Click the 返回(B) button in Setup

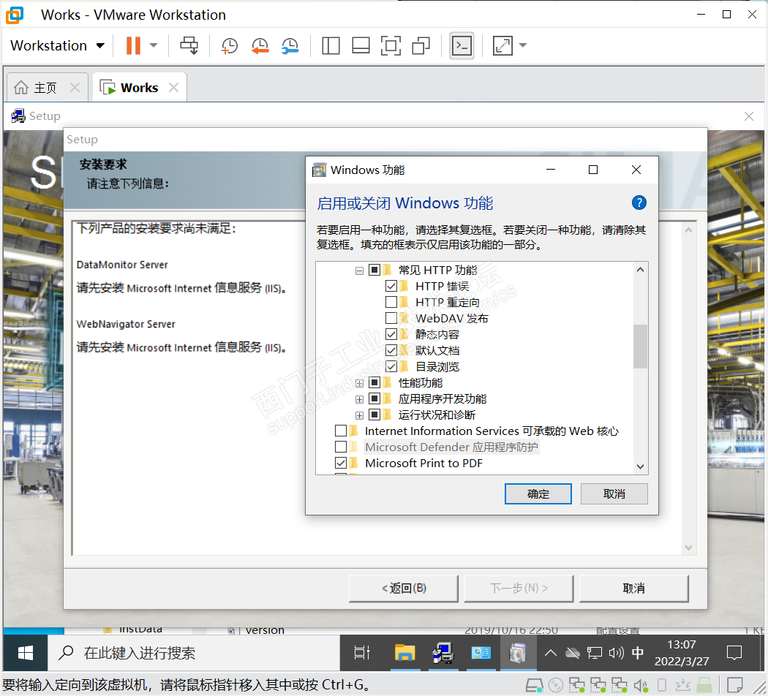pyautogui.click(x=404, y=589)
